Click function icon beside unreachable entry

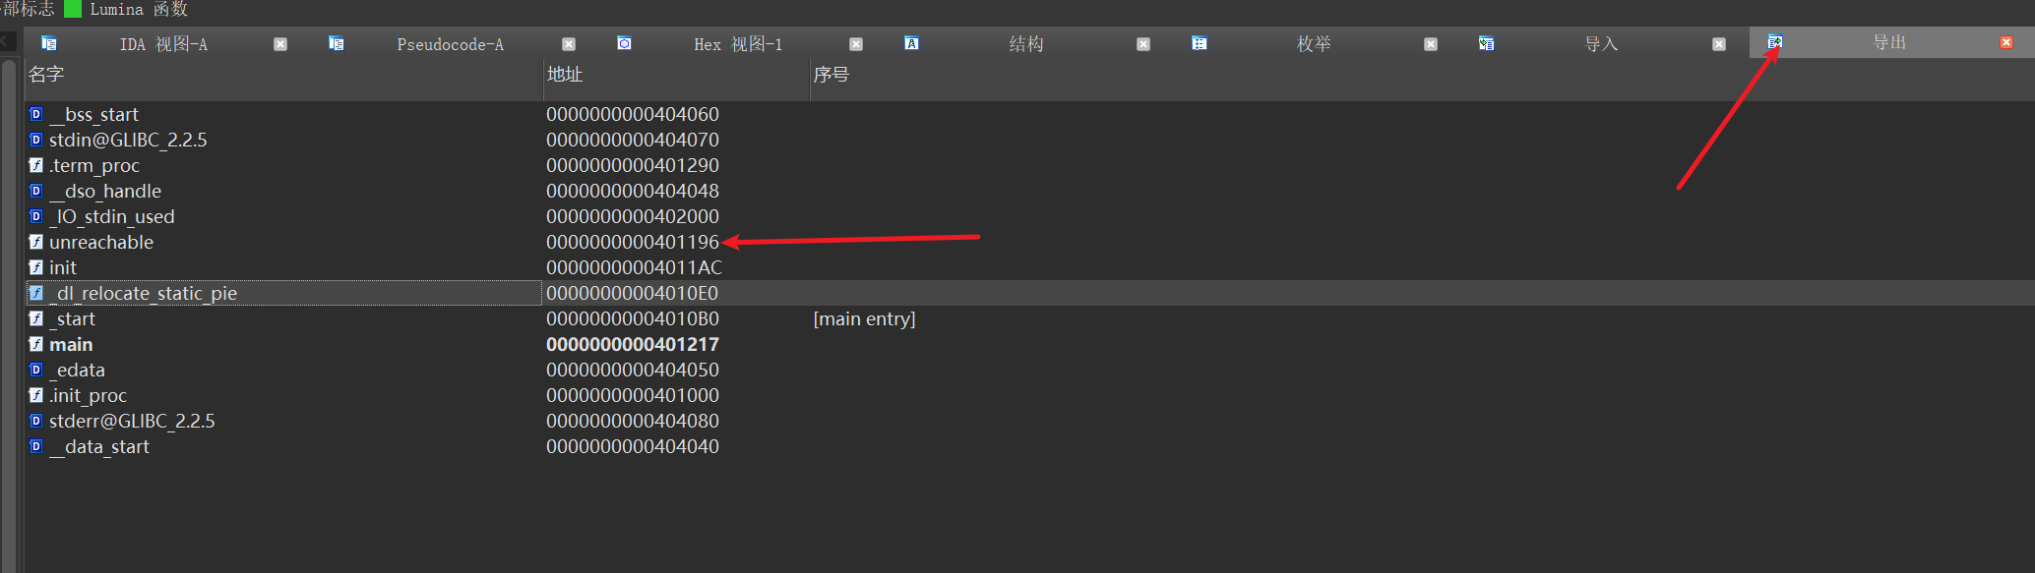[x=36, y=242]
